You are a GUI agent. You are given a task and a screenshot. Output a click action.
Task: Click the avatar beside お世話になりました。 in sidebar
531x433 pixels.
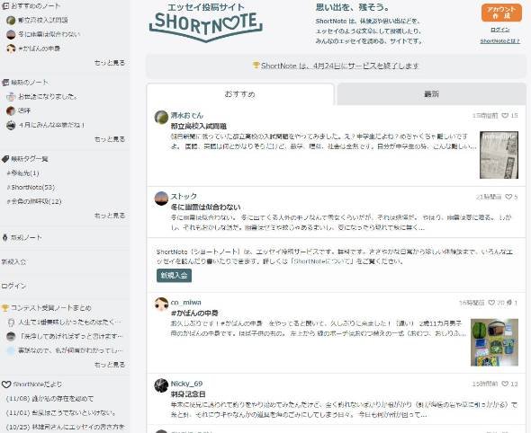coord(11,97)
